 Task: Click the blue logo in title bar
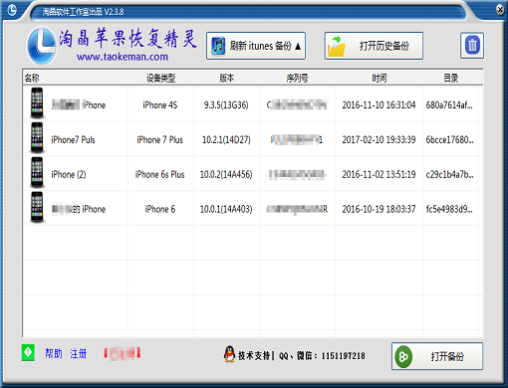coord(12,10)
